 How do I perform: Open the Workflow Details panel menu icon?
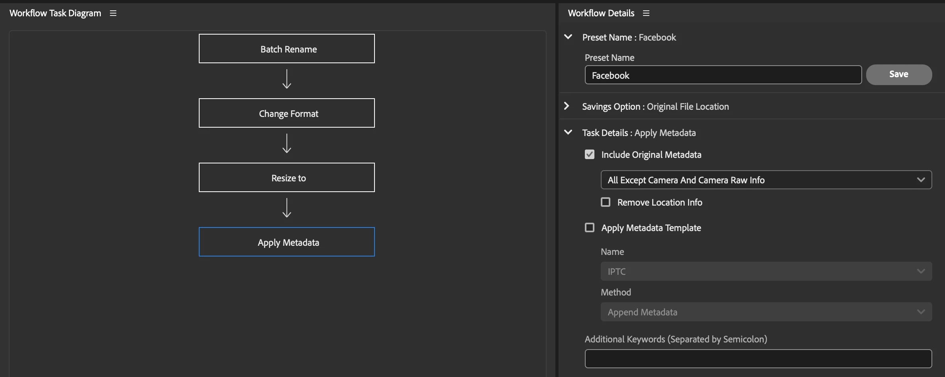[x=646, y=14]
